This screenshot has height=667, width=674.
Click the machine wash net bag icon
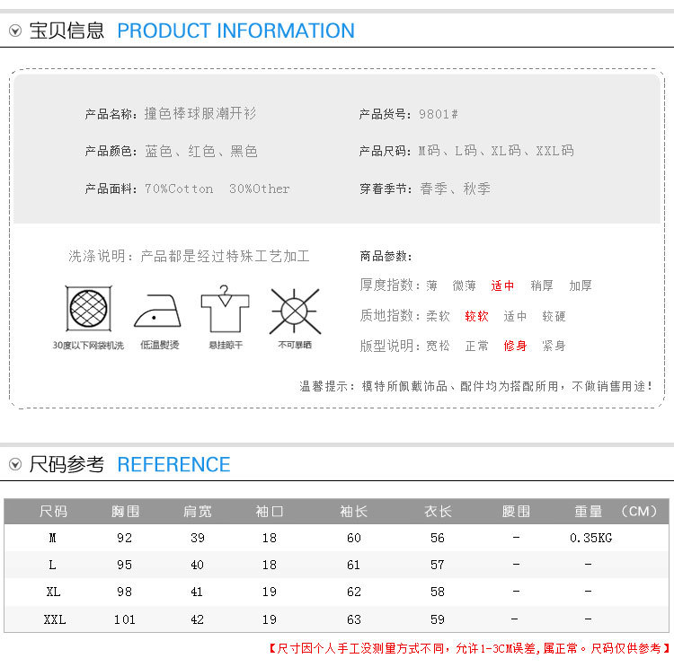(x=88, y=310)
